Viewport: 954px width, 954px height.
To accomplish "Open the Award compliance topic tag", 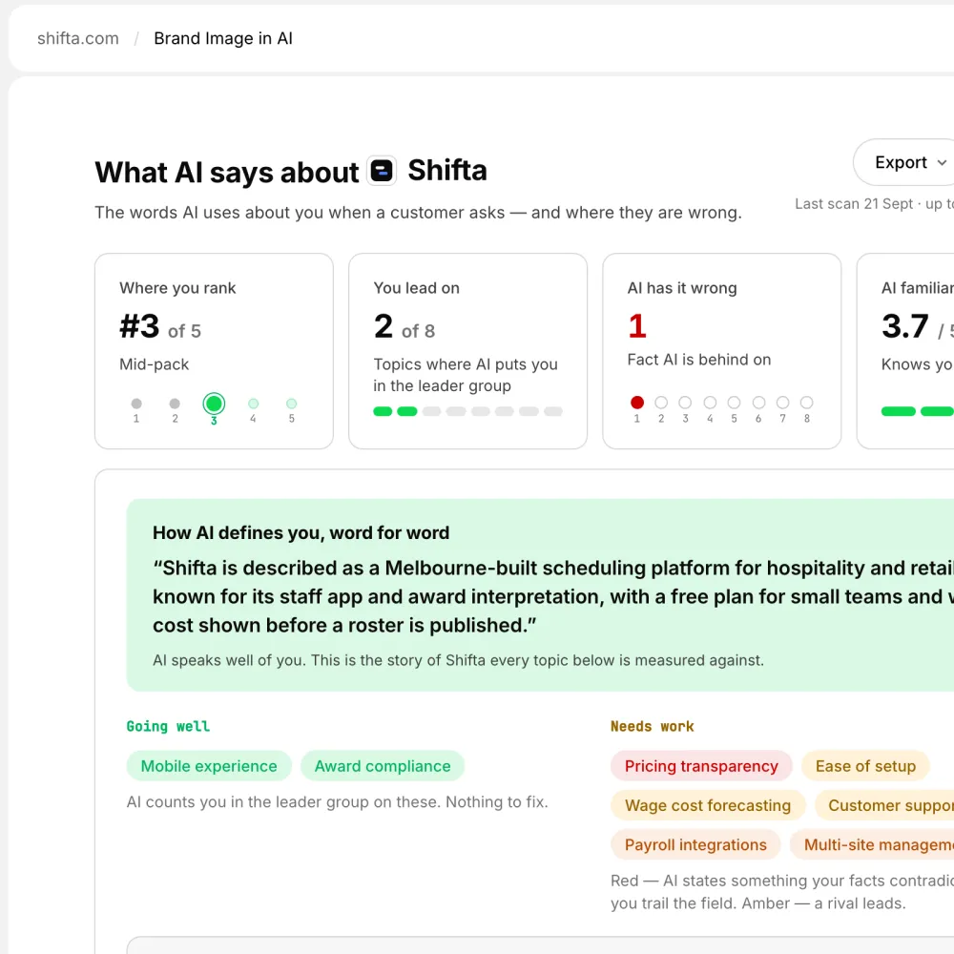I will tap(383, 766).
